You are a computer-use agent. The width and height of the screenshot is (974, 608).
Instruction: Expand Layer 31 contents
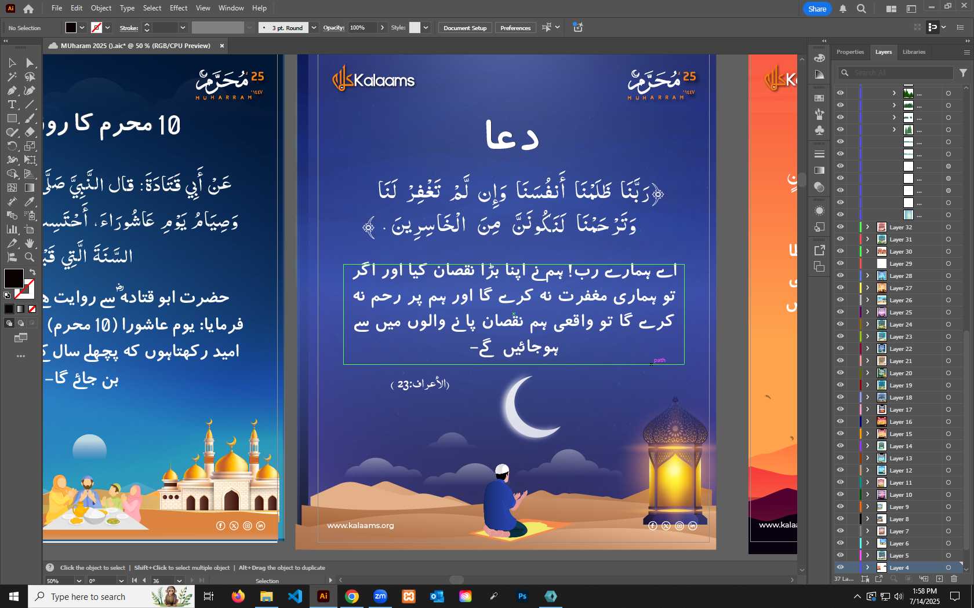coord(868,239)
